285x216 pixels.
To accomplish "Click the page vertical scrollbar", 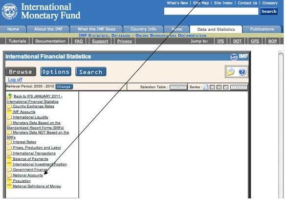I will [281, 126].
